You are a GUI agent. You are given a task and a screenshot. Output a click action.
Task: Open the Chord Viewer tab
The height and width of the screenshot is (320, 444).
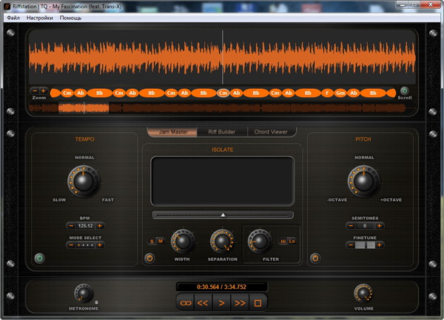coord(271,132)
